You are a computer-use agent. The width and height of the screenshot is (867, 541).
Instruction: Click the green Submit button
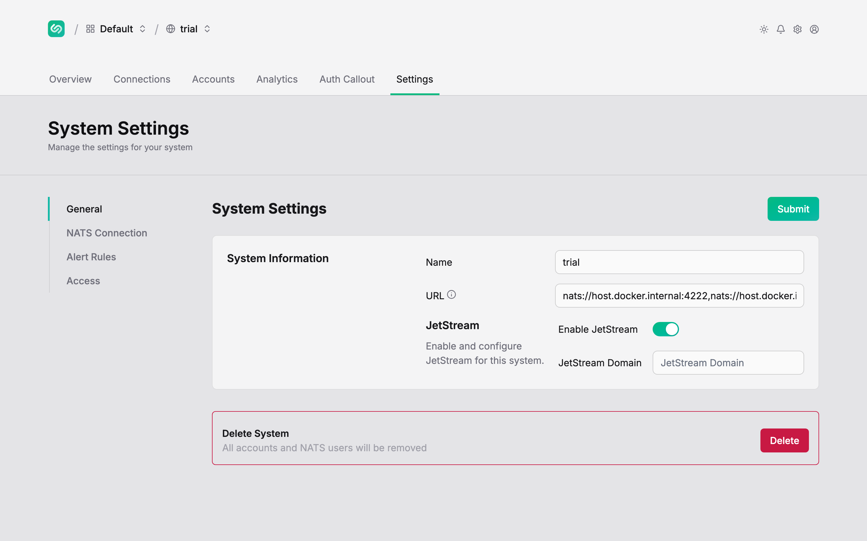point(793,209)
